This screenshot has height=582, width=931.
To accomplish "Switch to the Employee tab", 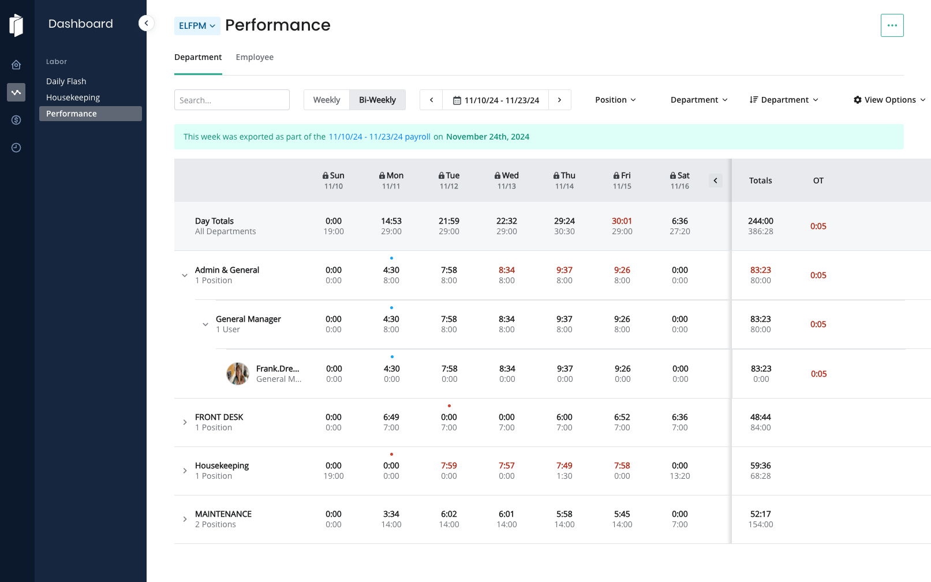I will click(x=255, y=57).
